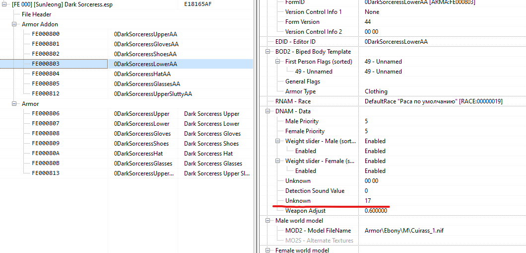Click the Version Control Info 1 row
The width and height of the screenshot is (526, 253).
[x=393, y=12]
